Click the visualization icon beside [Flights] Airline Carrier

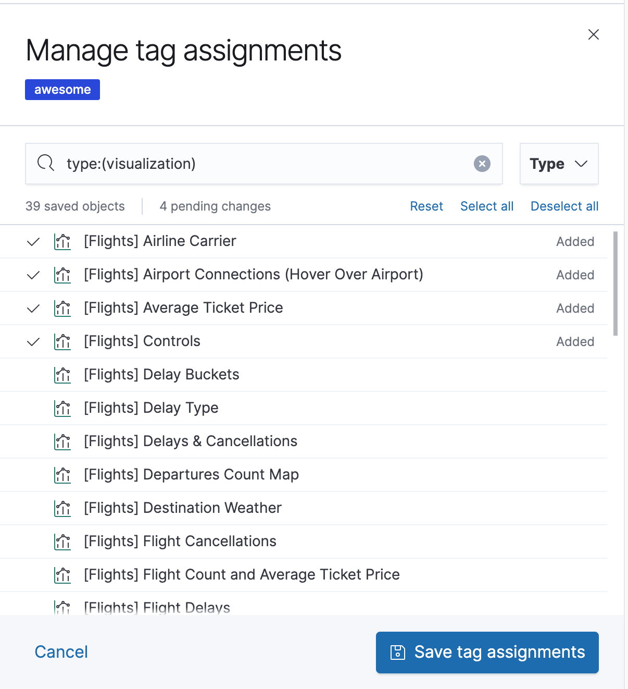click(62, 242)
